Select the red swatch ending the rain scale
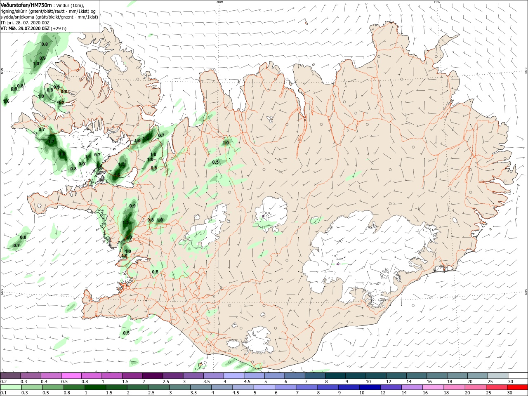This screenshot has height=396, width=528. (x=518, y=387)
